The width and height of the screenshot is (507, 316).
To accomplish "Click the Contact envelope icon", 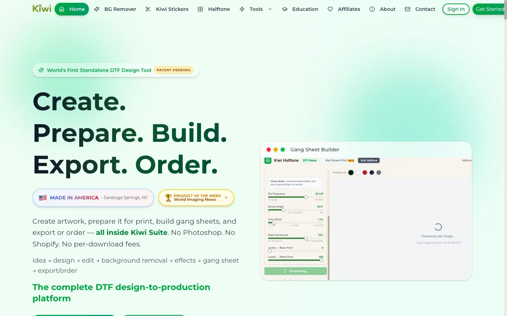I will [x=408, y=9].
